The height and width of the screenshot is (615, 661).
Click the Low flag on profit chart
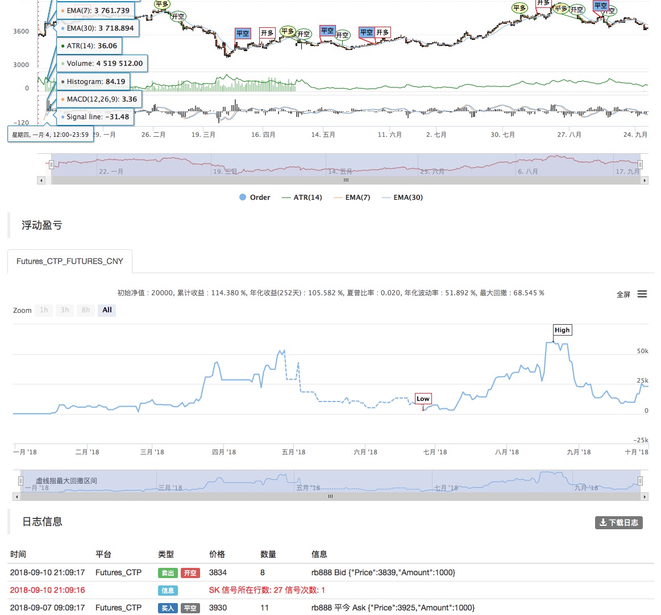point(423,399)
